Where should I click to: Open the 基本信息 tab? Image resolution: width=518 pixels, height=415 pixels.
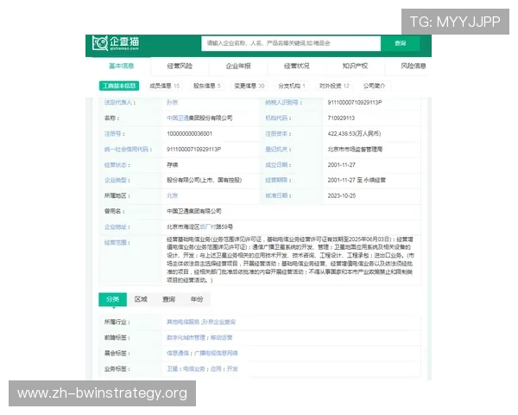click(x=121, y=66)
